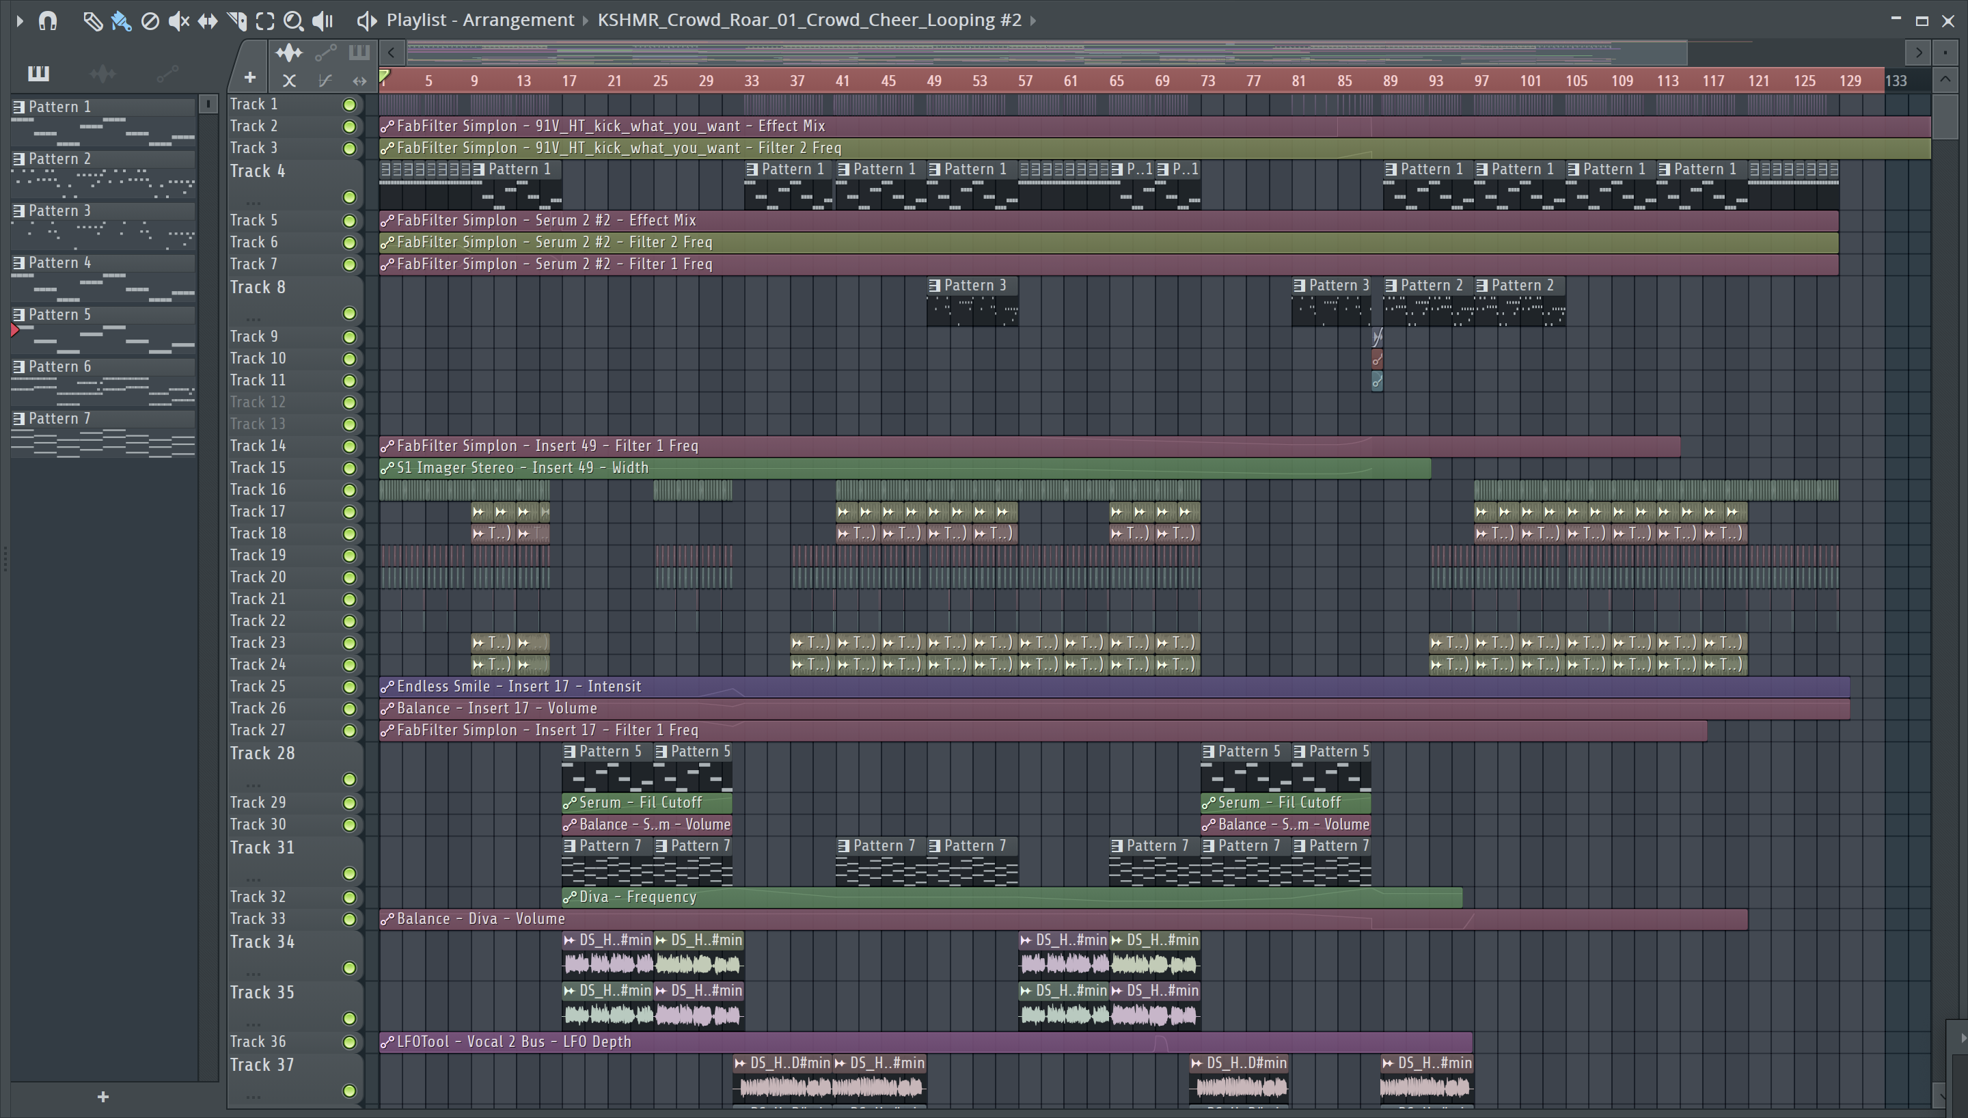Select the Slip tool
1968x1118 pixels.
(x=207, y=21)
